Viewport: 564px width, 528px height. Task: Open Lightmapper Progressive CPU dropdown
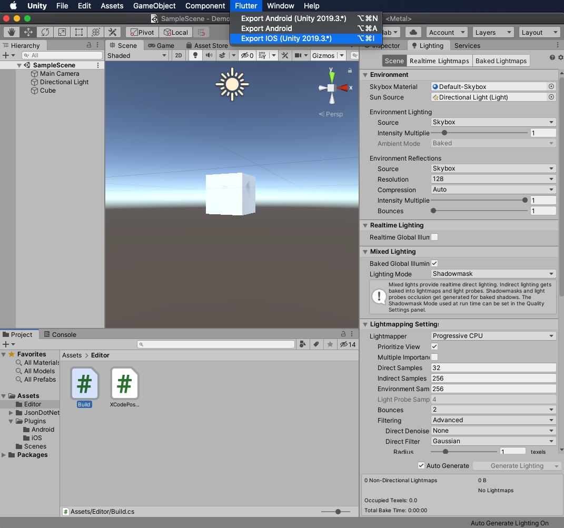pos(493,335)
